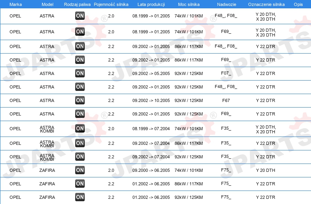The width and height of the screenshot is (311, 204).
Task: Select body code F67 cell
Action: click(226, 100)
